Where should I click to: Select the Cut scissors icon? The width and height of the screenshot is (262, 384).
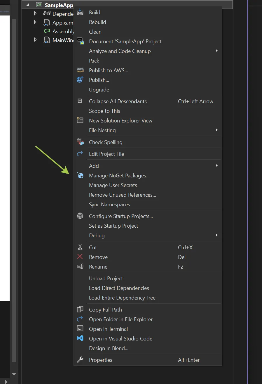80,247
